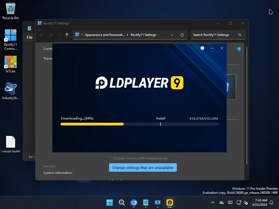Viewport: 279px width, 209px height.
Task: Open IndustrySk... desktop icon
Action: pos(11,91)
